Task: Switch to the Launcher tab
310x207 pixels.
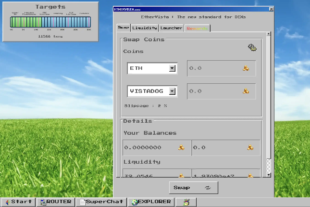Action: coord(171,28)
